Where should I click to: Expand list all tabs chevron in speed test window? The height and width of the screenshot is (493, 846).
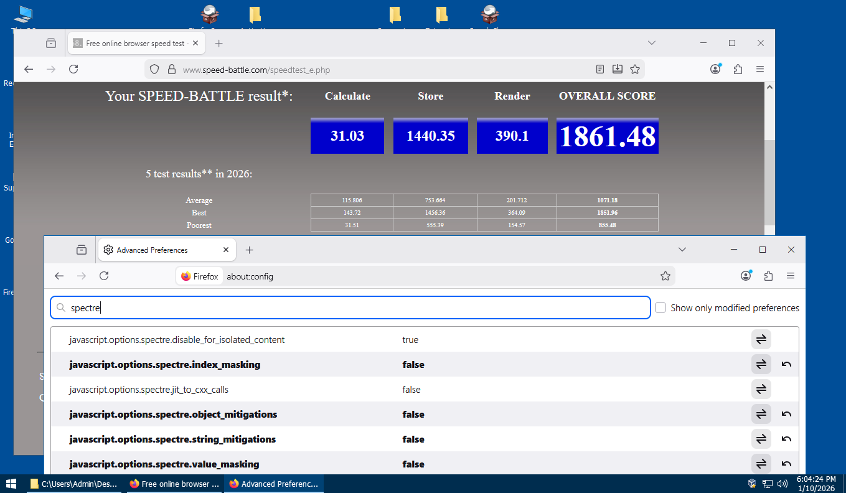(652, 43)
